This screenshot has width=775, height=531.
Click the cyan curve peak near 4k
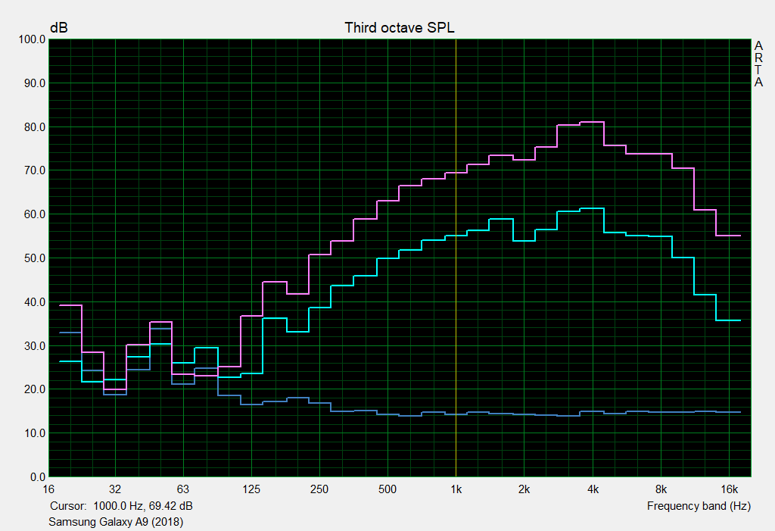tap(592, 208)
